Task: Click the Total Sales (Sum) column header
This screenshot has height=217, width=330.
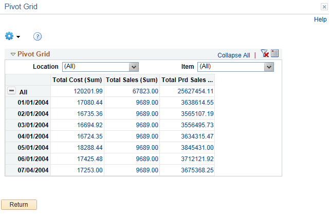Action: [132, 80]
